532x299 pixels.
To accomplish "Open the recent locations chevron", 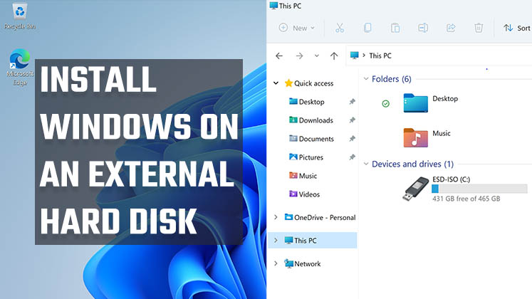I will tap(316, 56).
